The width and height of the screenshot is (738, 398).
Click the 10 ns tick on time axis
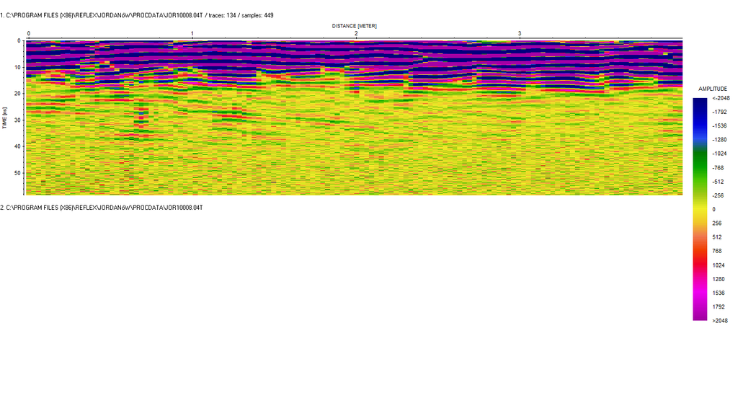pyautogui.click(x=18, y=67)
